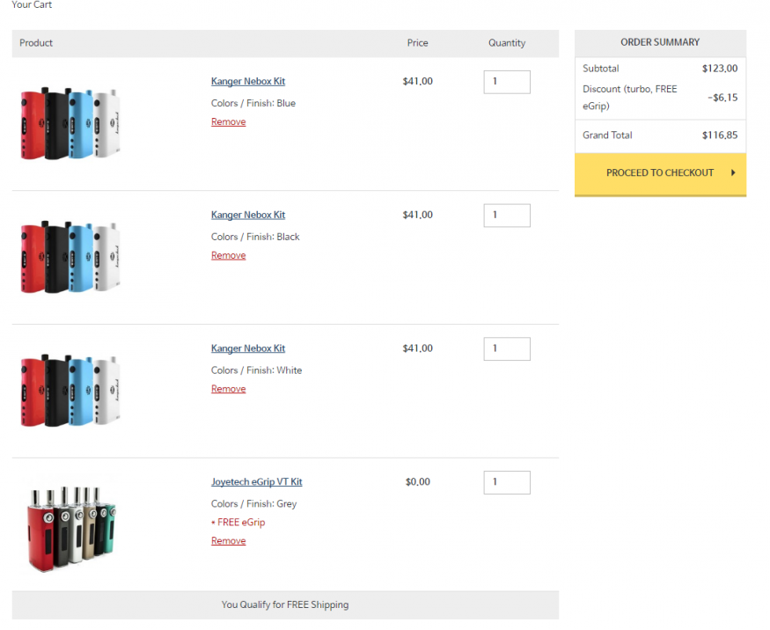The height and width of the screenshot is (630, 770).
Task: Click the arrow icon on checkout button
Action: tap(733, 173)
